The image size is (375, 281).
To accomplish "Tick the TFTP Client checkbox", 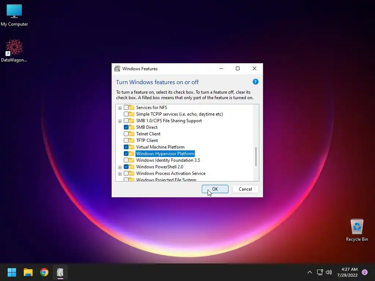I will (x=126, y=140).
